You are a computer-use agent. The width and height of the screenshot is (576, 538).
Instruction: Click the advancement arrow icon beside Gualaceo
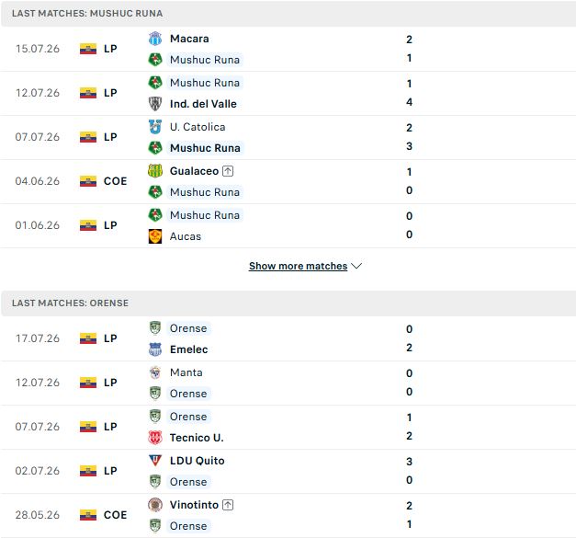coord(228,171)
